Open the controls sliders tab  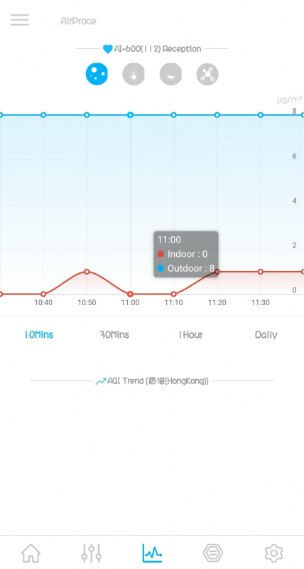tap(92, 553)
